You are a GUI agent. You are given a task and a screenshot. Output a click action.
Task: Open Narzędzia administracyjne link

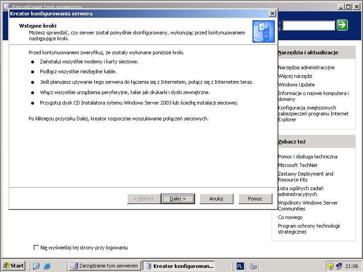coord(306,67)
